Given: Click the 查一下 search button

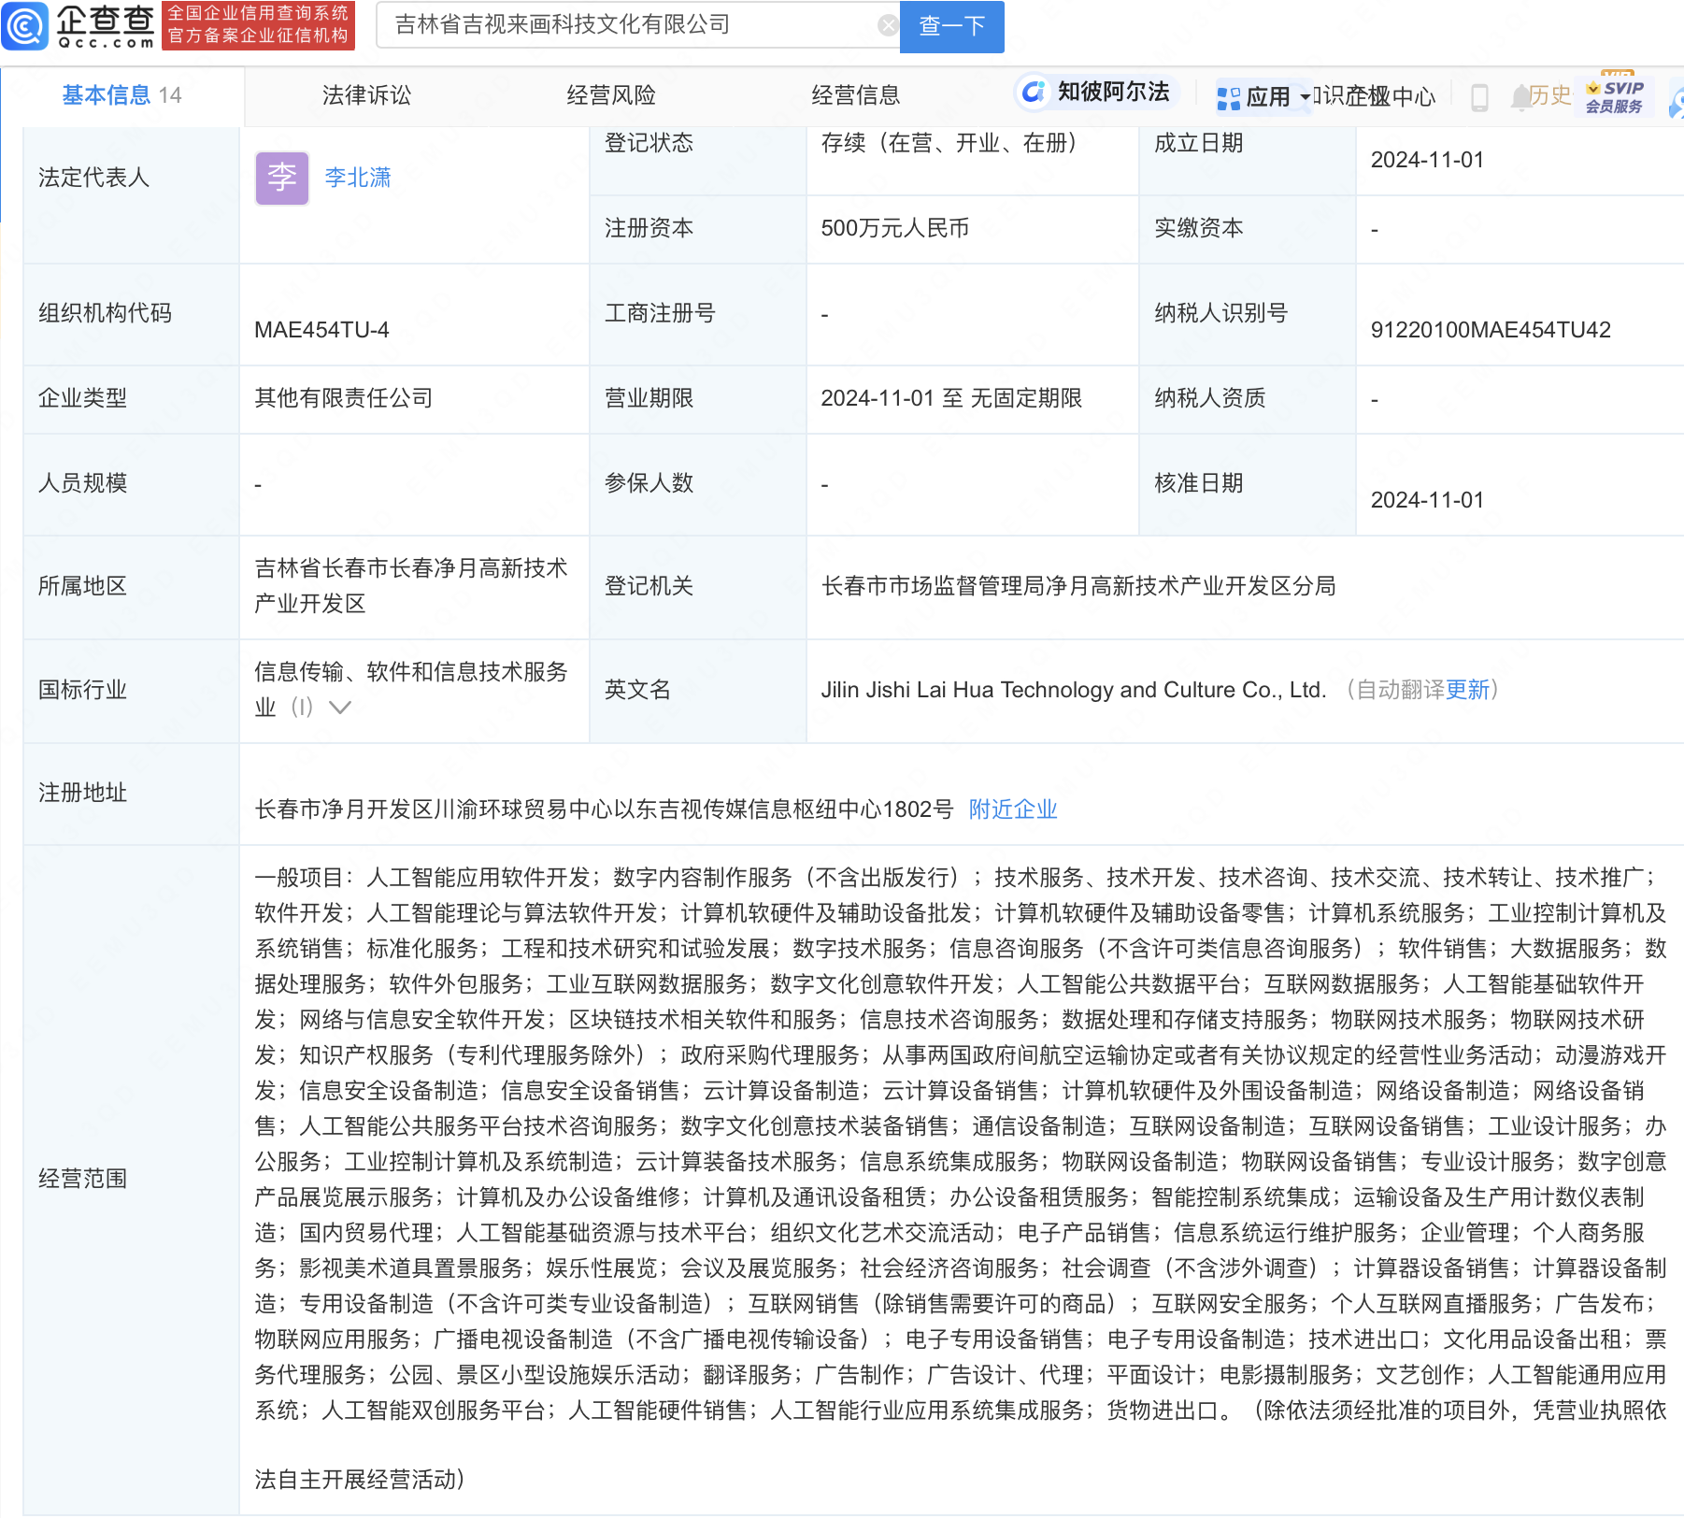Looking at the screenshot, I should (x=951, y=26).
